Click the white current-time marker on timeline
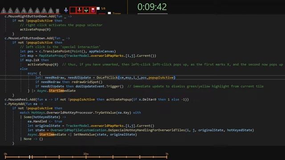The image size is (285, 160). coord(29,157)
